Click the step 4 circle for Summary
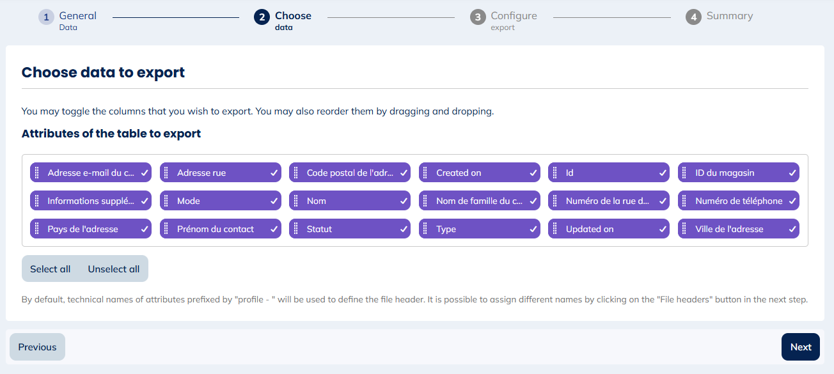 coord(693,16)
